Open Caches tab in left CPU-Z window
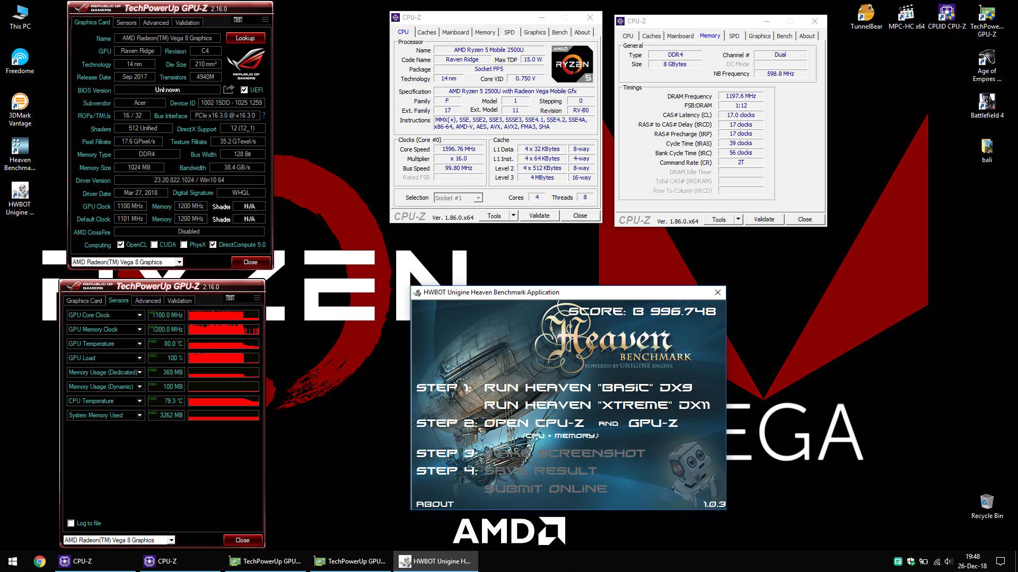The image size is (1018, 572). point(426,32)
